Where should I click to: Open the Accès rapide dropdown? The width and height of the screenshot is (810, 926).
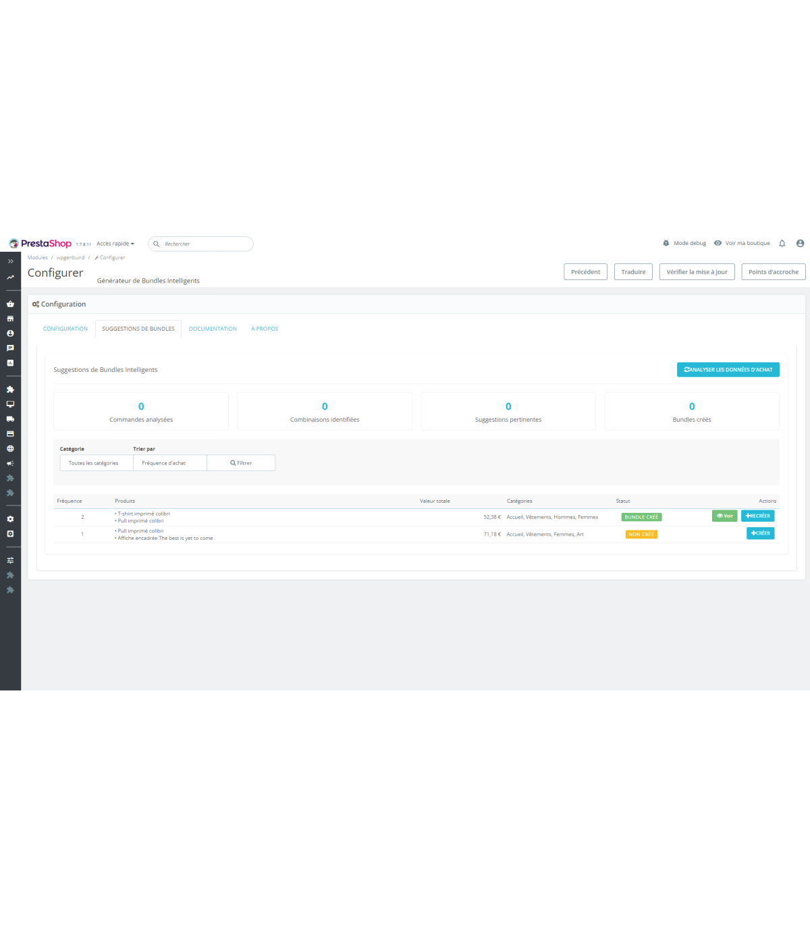coord(115,244)
